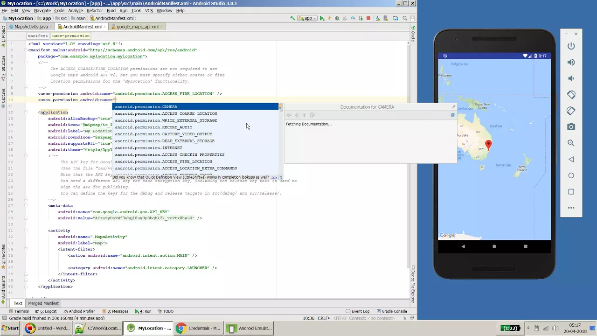Screen dimensions: 597x336
Task: Click the manifest breadcrumb
Action: tap(37, 36)
